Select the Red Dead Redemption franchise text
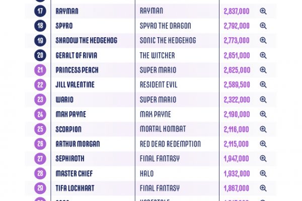This screenshot has width=302, height=201. point(170,144)
